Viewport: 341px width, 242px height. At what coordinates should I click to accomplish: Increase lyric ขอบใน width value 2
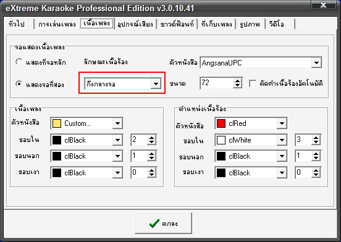(151, 138)
